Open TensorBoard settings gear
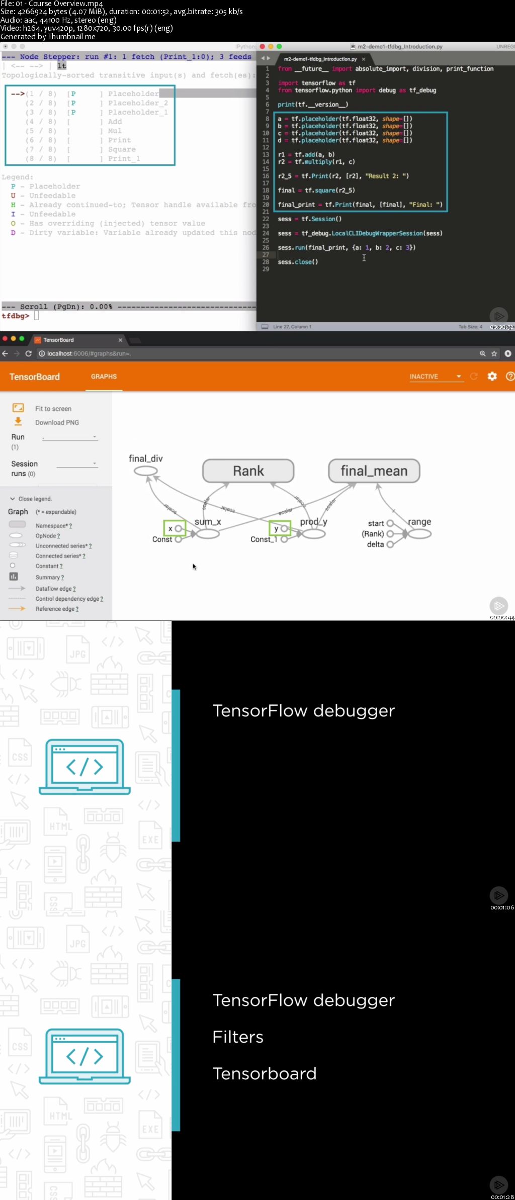Screen dimensions: 515x1200 click(492, 376)
